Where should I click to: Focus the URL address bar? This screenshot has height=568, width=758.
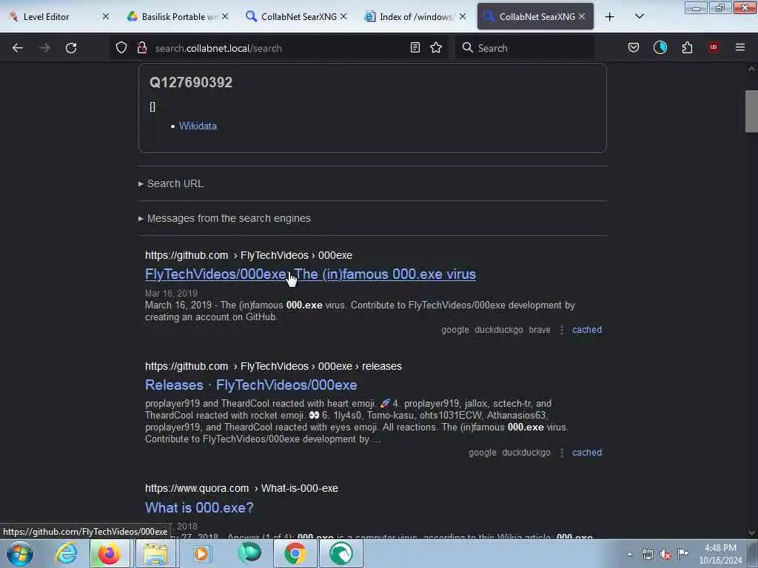[x=278, y=48]
